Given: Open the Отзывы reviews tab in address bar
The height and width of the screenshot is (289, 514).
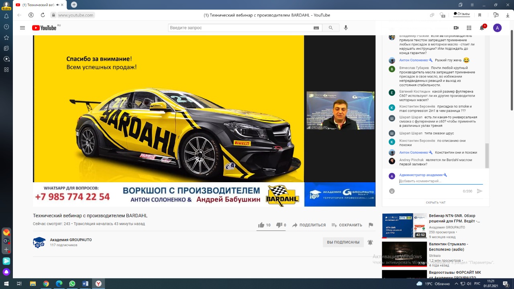Looking at the screenshot, I should click(462, 14).
